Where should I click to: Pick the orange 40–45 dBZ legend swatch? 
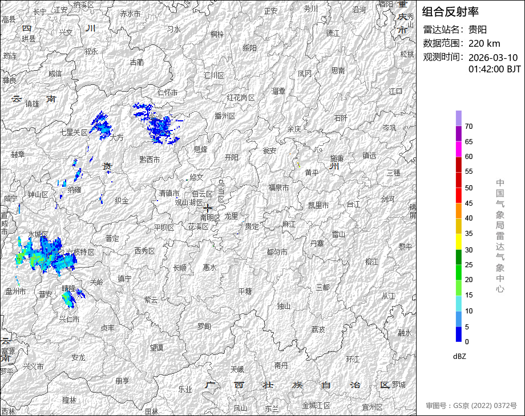click(x=459, y=211)
